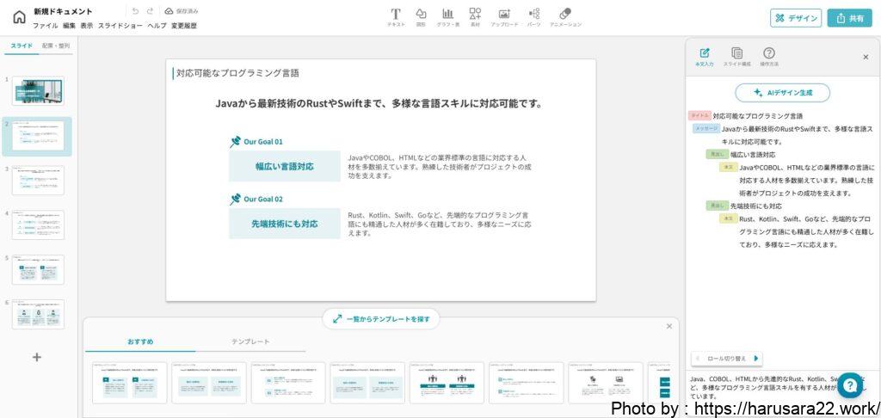Click the グラフ・表 chart icon
This screenshot has width=881, height=418.
(447, 17)
